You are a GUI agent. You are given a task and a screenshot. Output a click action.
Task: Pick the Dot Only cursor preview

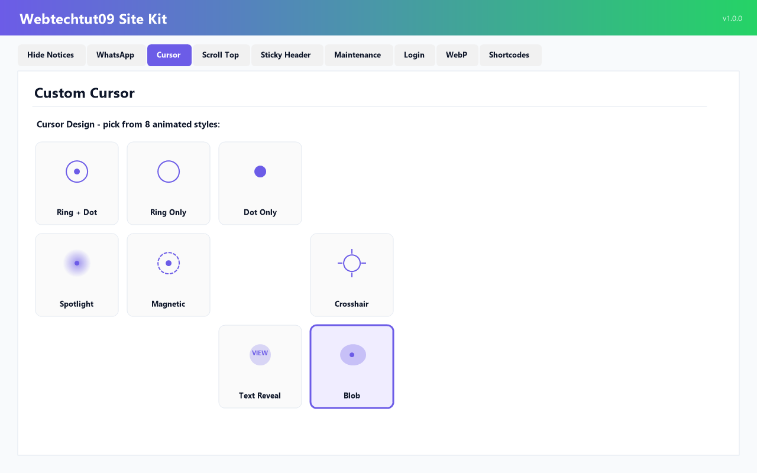point(260,171)
